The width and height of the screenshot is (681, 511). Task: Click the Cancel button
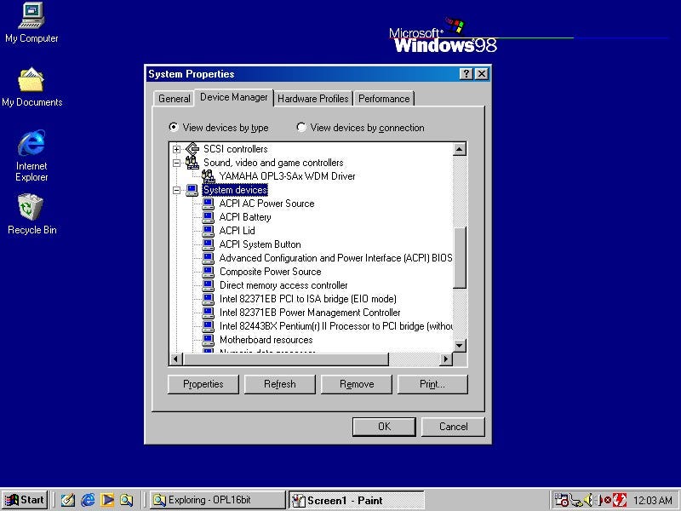(x=453, y=427)
